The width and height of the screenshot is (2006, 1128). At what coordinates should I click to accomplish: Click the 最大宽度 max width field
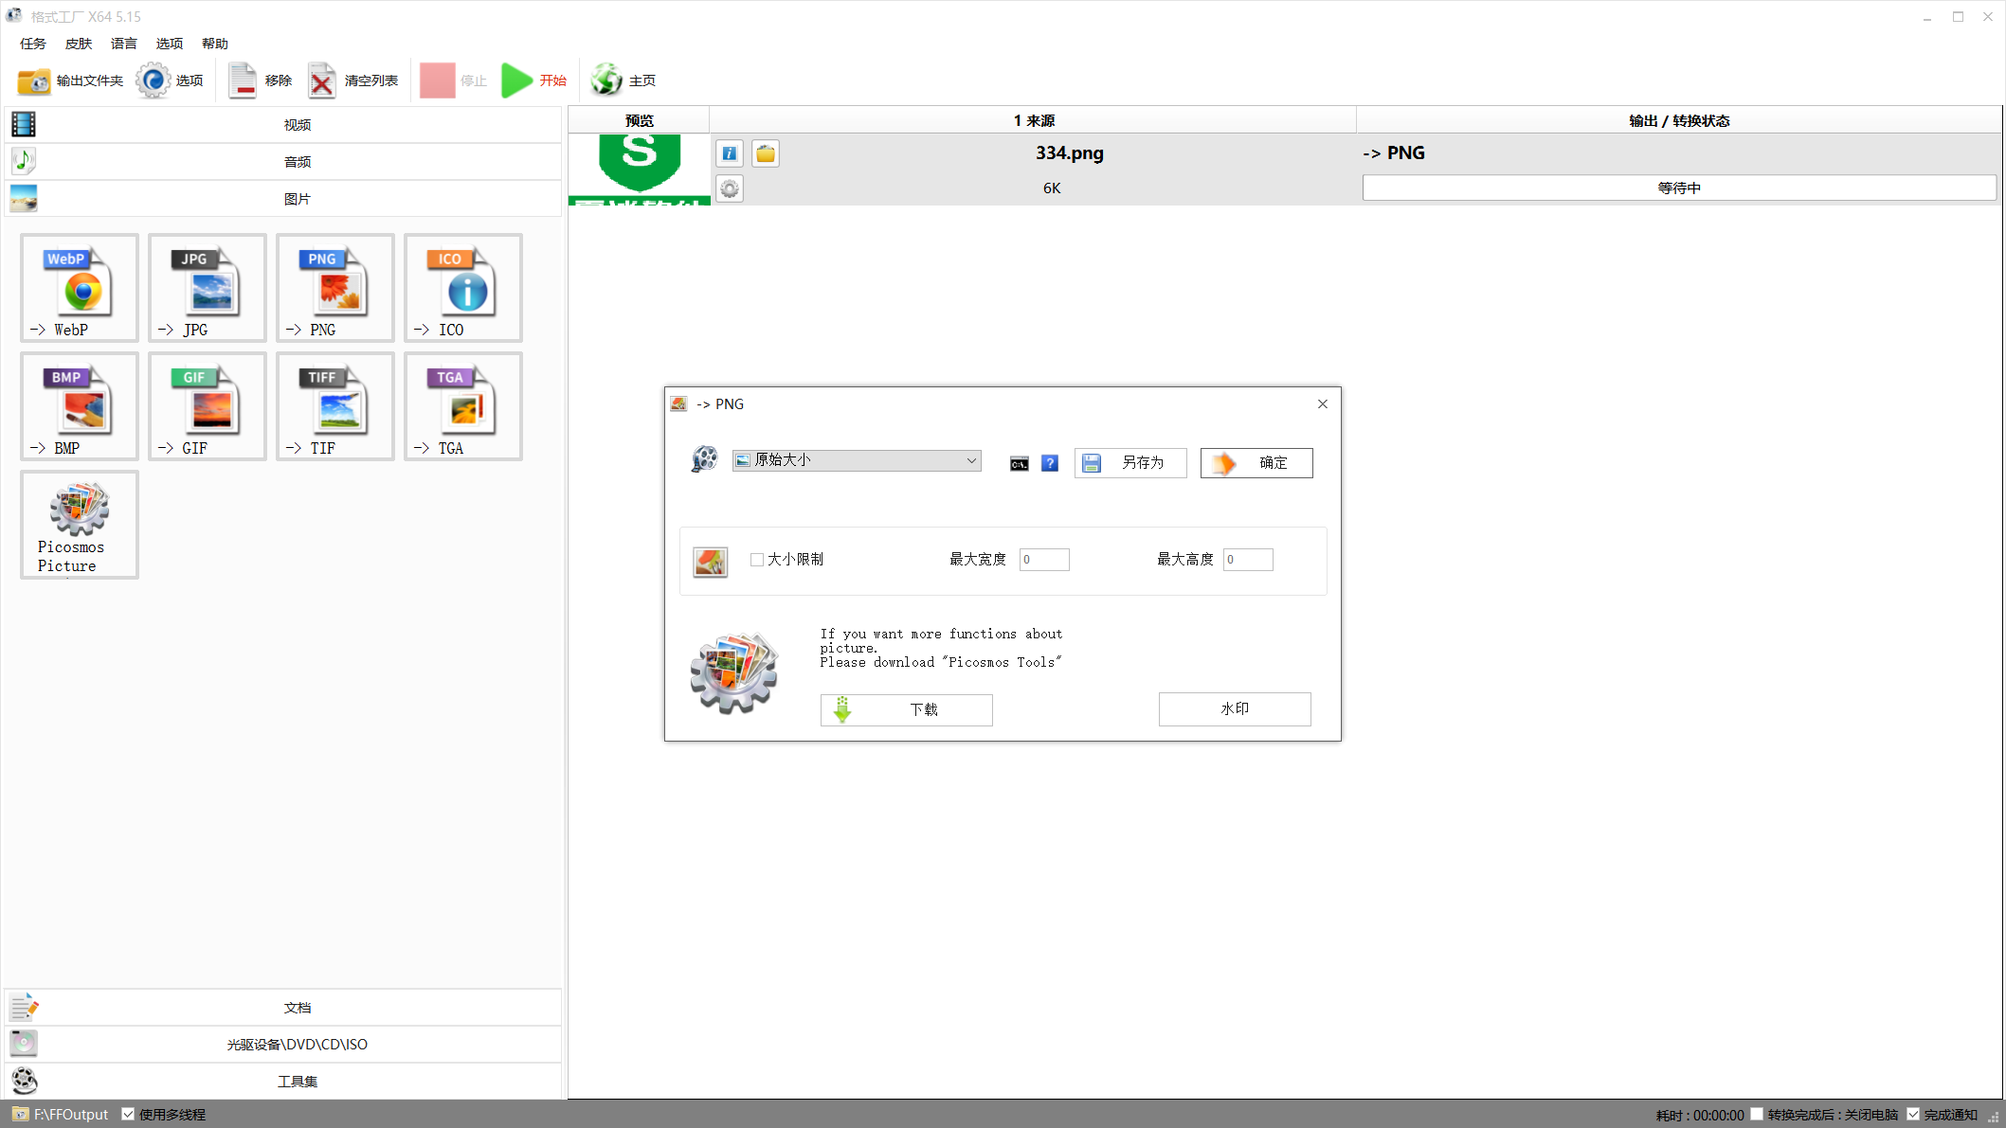tap(1044, 560)
